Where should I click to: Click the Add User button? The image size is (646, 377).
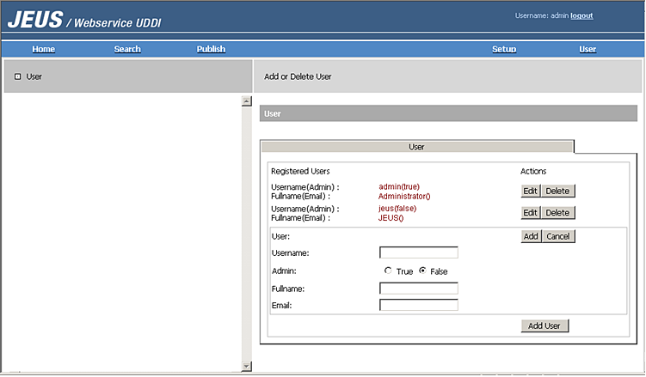click(545, 325)
